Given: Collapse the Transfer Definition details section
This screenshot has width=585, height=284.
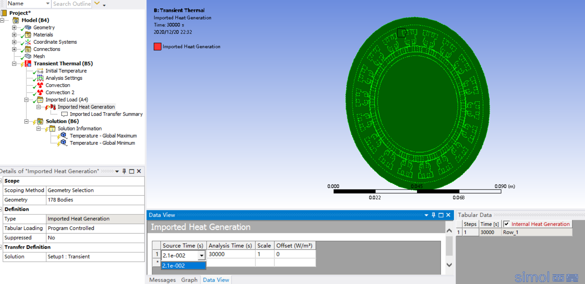Looking at the screenshot, I should 1,247.
